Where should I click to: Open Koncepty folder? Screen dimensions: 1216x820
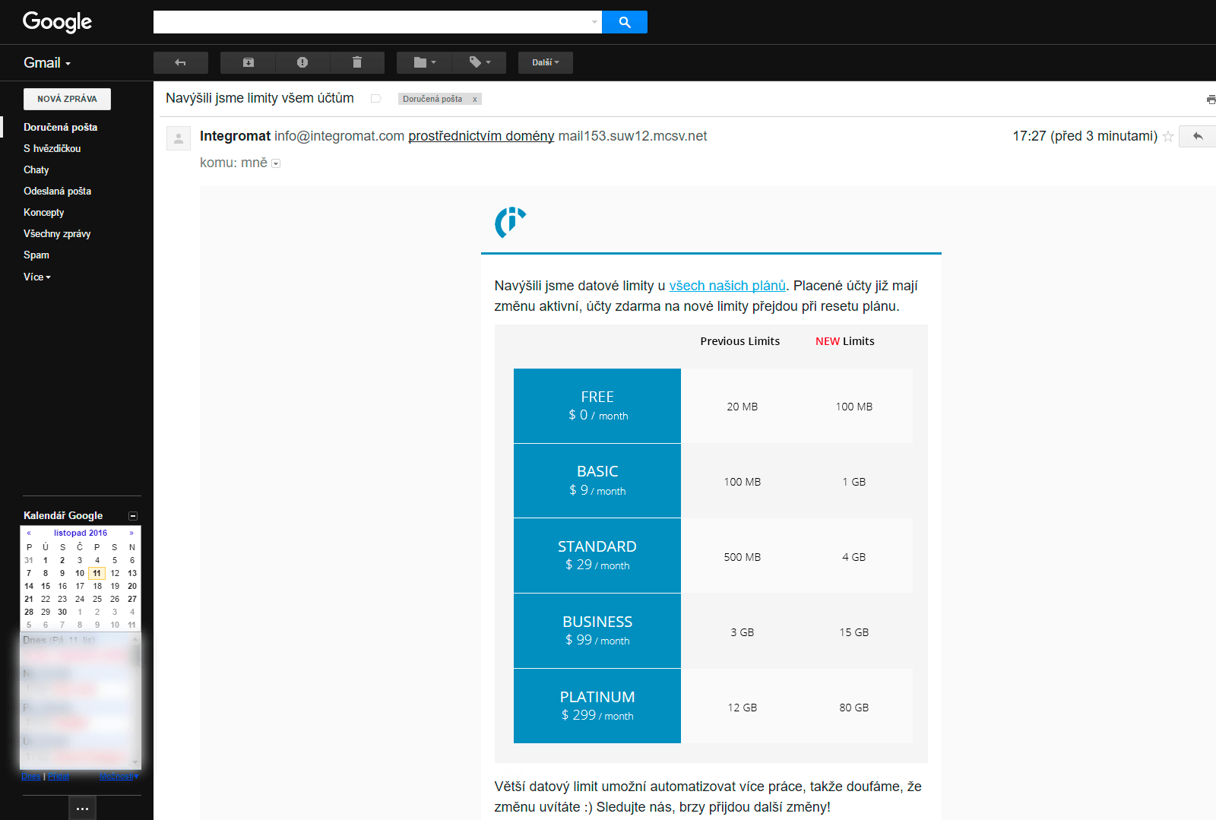pos(43,212)
